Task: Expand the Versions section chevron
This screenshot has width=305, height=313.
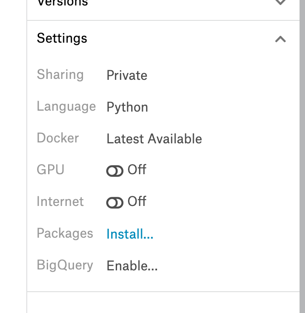Action: click(x=280, y=2)
